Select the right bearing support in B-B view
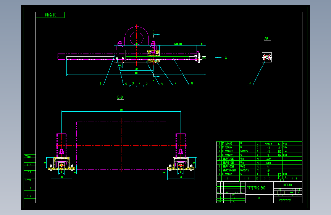The height and width of the screenshot is (215, 331). pos(181,164)
